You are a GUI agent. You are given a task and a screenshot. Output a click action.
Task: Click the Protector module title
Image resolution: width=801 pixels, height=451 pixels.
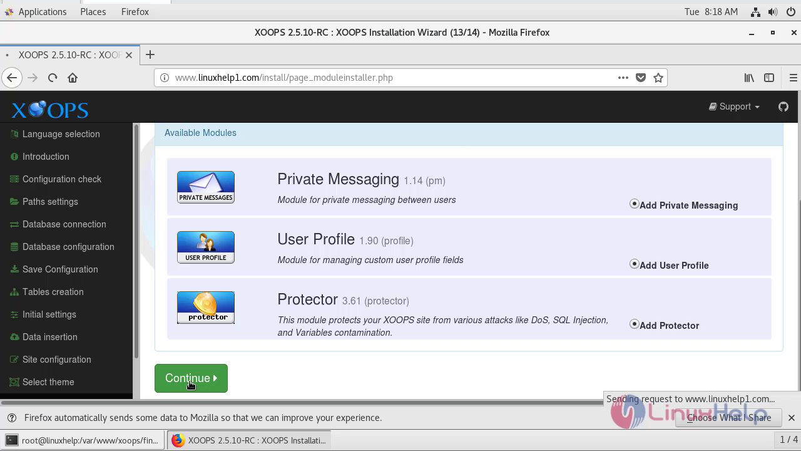pyautogui.click(x=307, y=299)
